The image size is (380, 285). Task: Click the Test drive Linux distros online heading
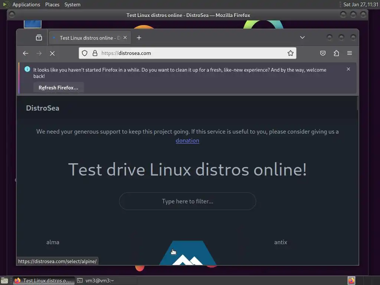(x=187, y=169)
